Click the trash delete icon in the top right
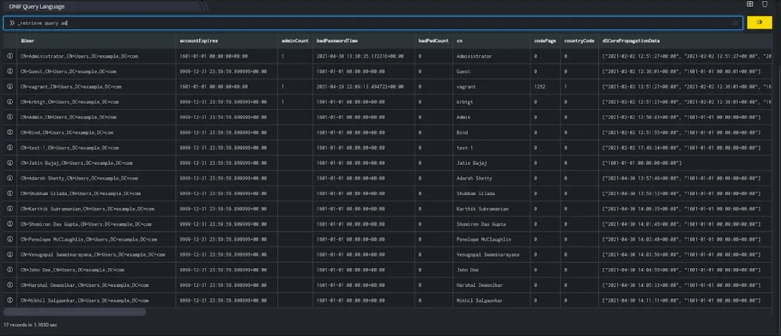Screen dimensions: 781x336 (765, 4)
